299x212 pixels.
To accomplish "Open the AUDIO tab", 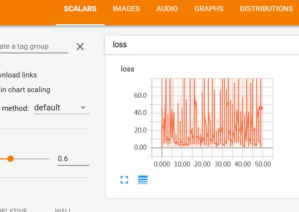I will pos(167,9).
